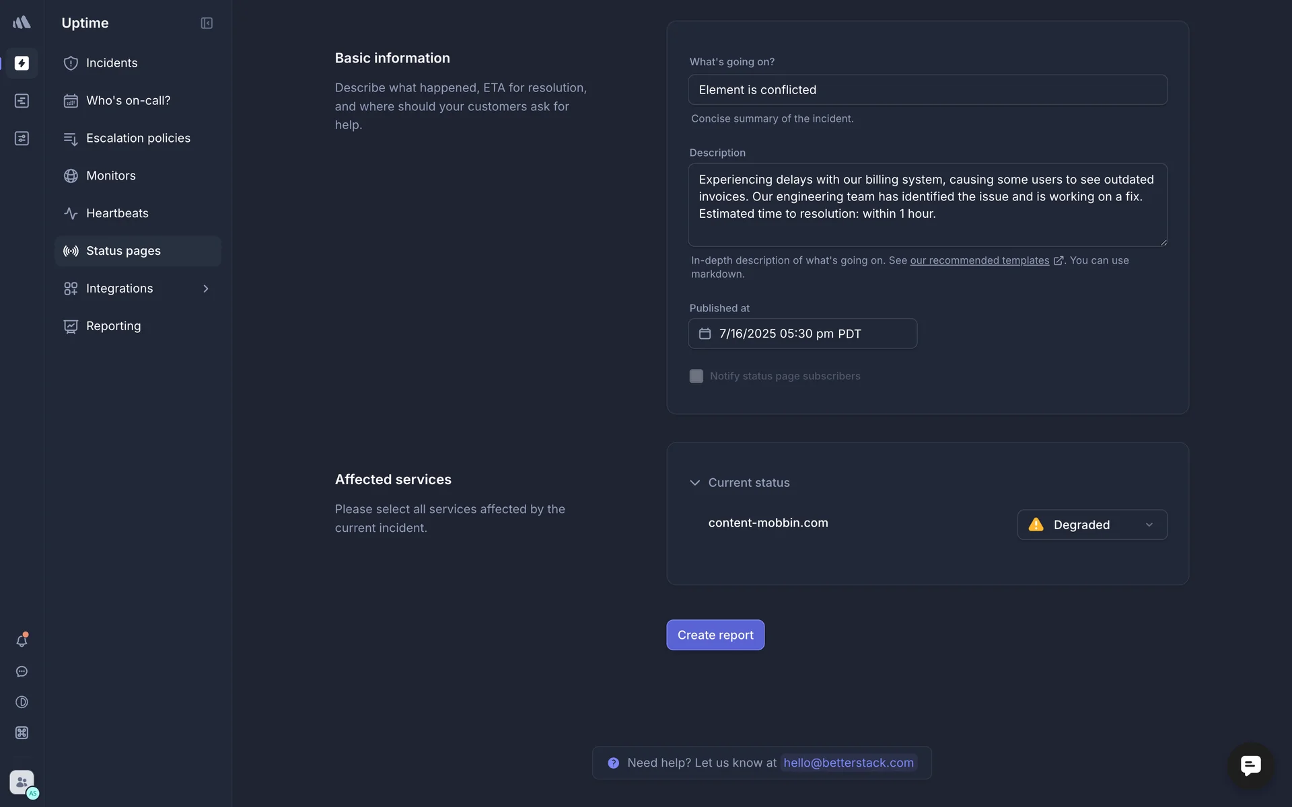This screenshot has width=1292, height=807.
Task: Click the Uptime lightning bolt icon
Action: tap(22, 63)
